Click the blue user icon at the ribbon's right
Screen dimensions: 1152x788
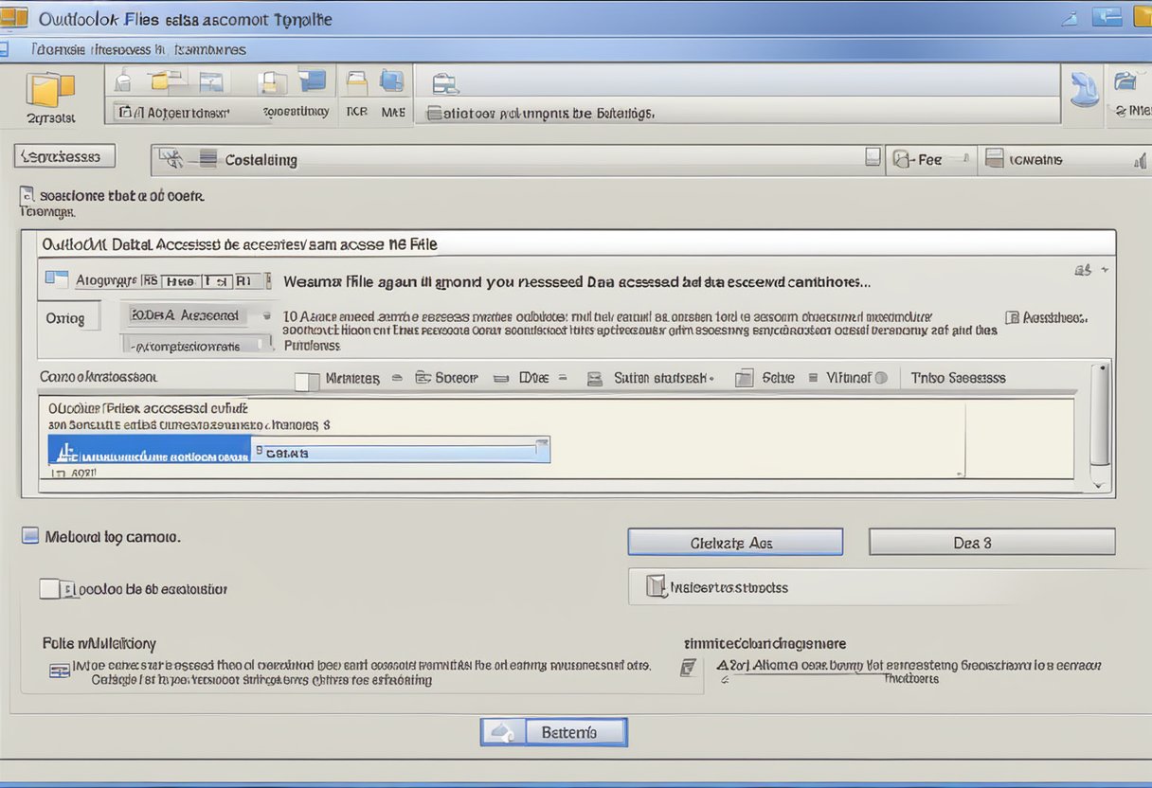point(1083,90)
